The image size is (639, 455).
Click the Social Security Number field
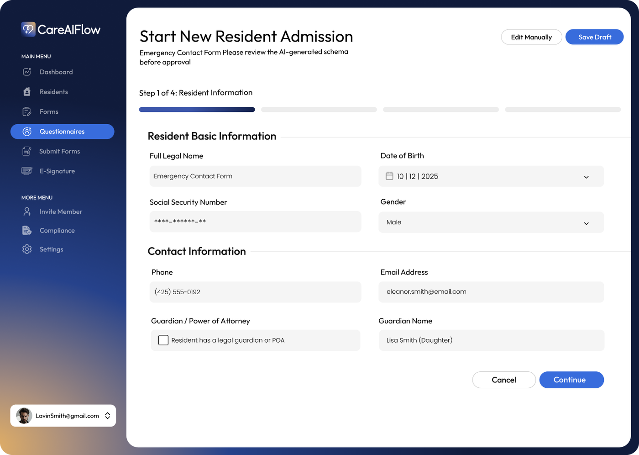pos(255,222)
